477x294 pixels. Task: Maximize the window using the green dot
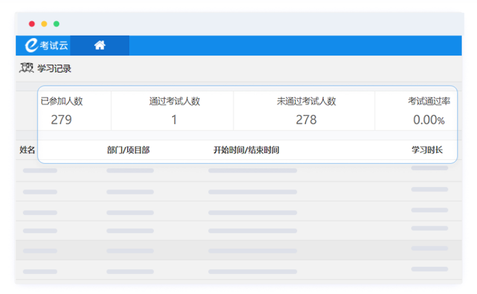coord(56,24)
